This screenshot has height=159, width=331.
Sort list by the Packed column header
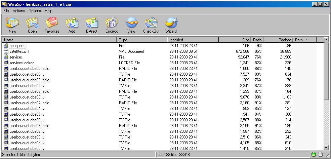[278, 40]
